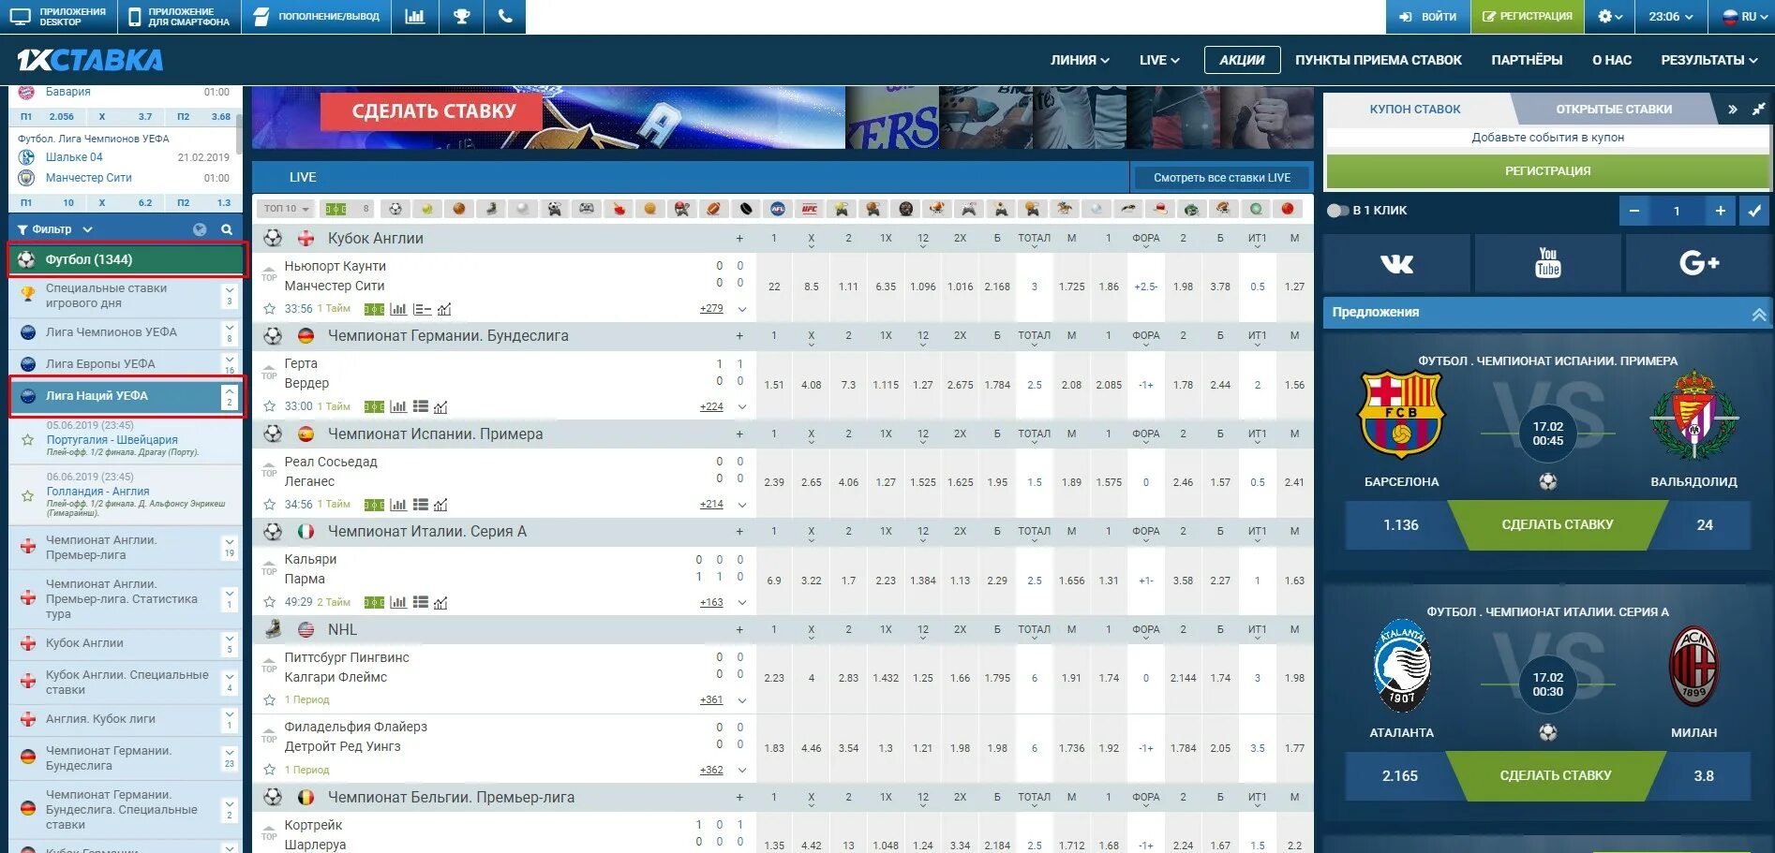Image resolution: width=1775 pixels, height=853 pixels.
Task: Open the ПАРТНЁРЫ menu item
Action: point(1527,60)
